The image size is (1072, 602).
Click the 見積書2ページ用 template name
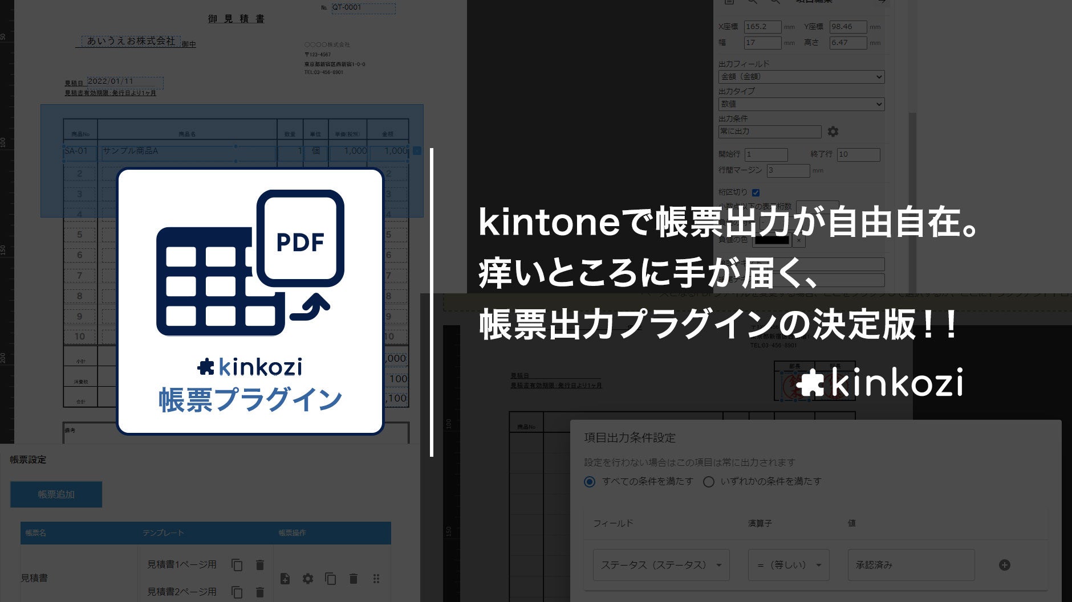tap(182, 592)
